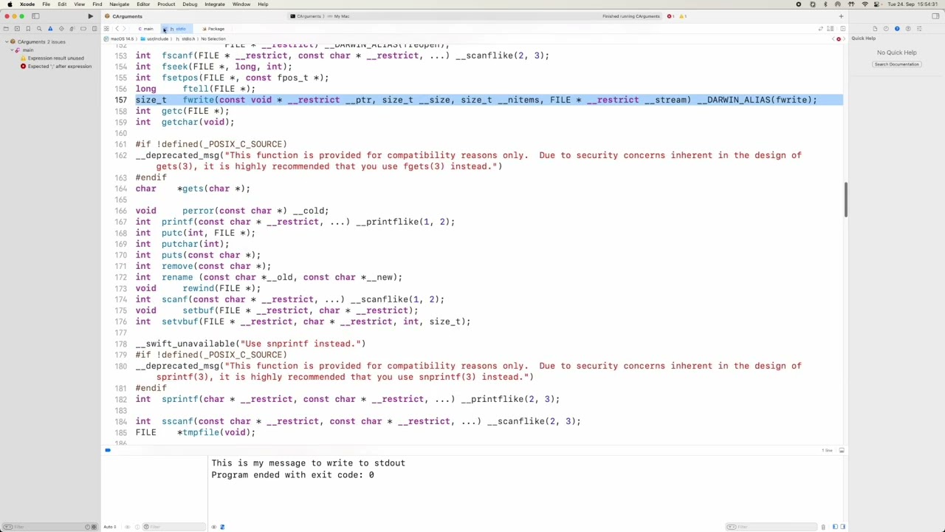This screenshot has width=945, height=532.
Task: Click inside the console filter field
Action: 772,527
